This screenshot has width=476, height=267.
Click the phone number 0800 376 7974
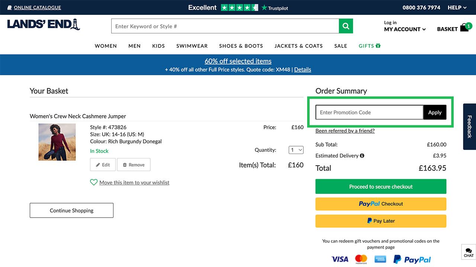coord(421,7)
